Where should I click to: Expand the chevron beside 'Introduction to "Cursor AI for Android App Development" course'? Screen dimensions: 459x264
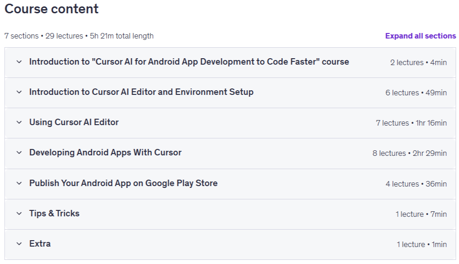[19, 62]
